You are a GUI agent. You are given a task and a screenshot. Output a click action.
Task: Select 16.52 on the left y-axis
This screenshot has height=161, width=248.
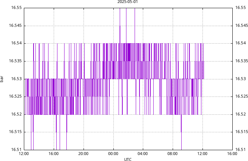(16, 114)
